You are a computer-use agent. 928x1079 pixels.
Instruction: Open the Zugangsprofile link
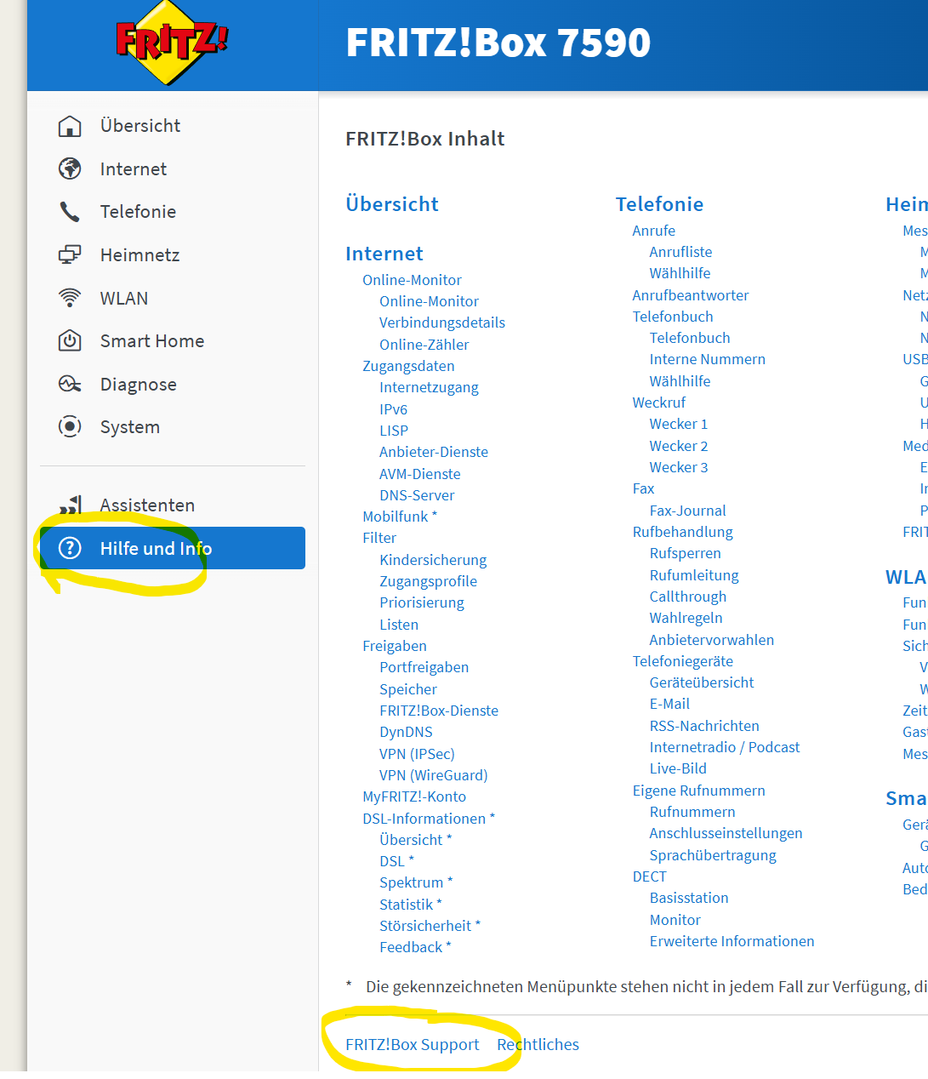428,581
